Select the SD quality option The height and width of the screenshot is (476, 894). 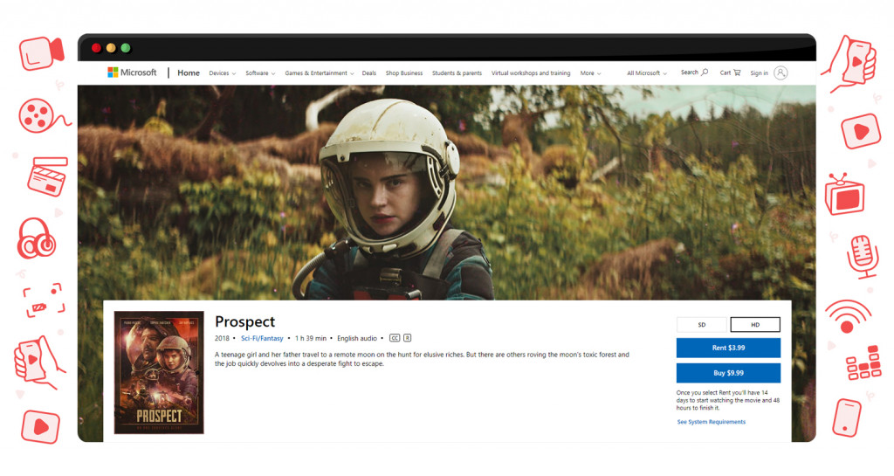701,324
